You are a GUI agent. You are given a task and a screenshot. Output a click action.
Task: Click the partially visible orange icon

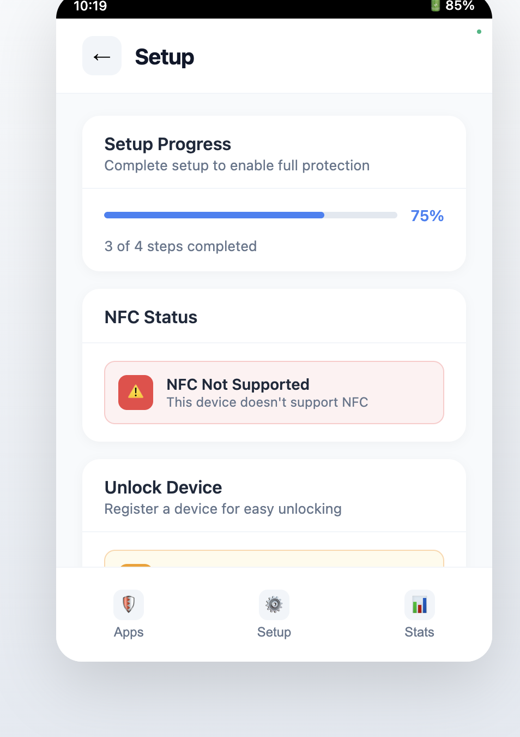pyautogui.click(x=135, y=565)
